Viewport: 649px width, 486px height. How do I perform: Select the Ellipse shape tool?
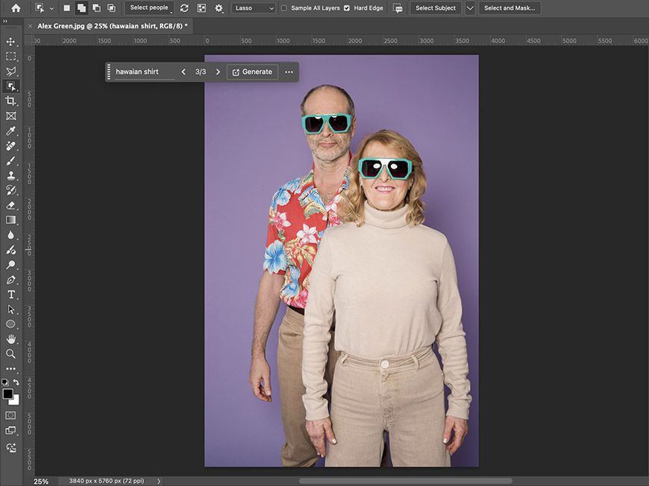[x=10, y=324]
